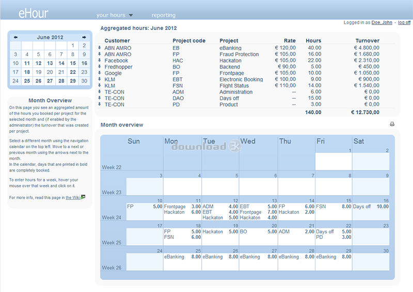The height and width of the screenshot is (292, 413).
Task: Click the Electronic Booking project name
Action: point(241,80)
